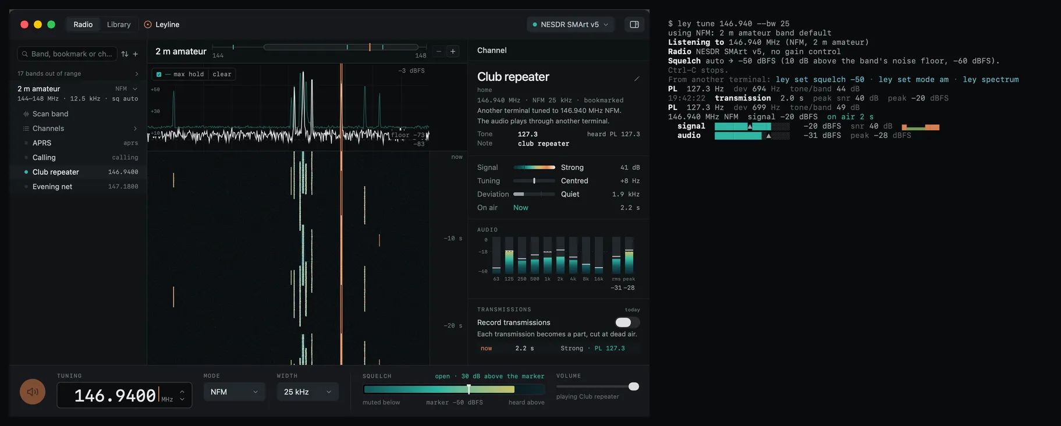Select Scan band in the sidebar
This screenshot has height=426, width=1061.
point(50,114)
